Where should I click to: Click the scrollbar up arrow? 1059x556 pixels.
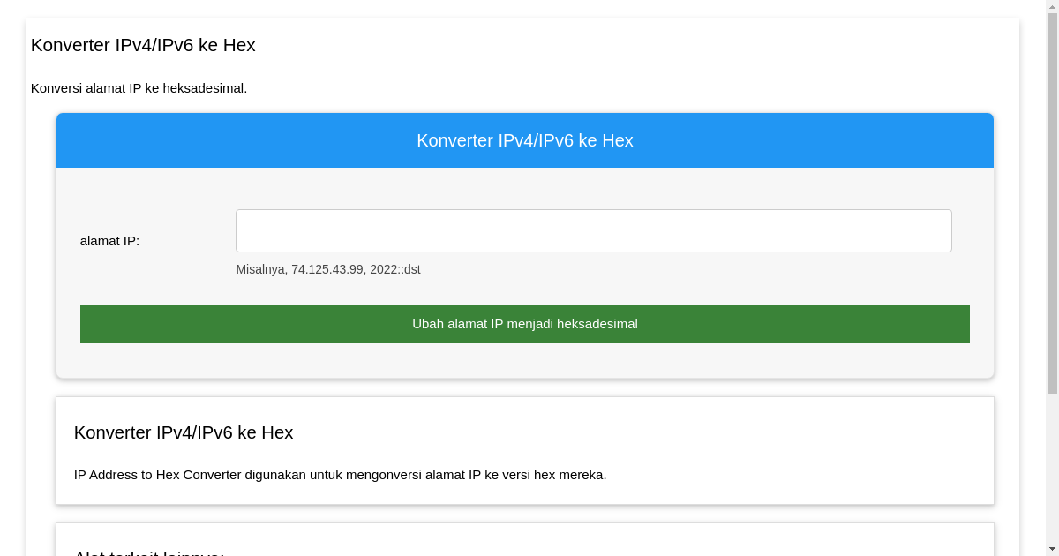[1051, 6]
